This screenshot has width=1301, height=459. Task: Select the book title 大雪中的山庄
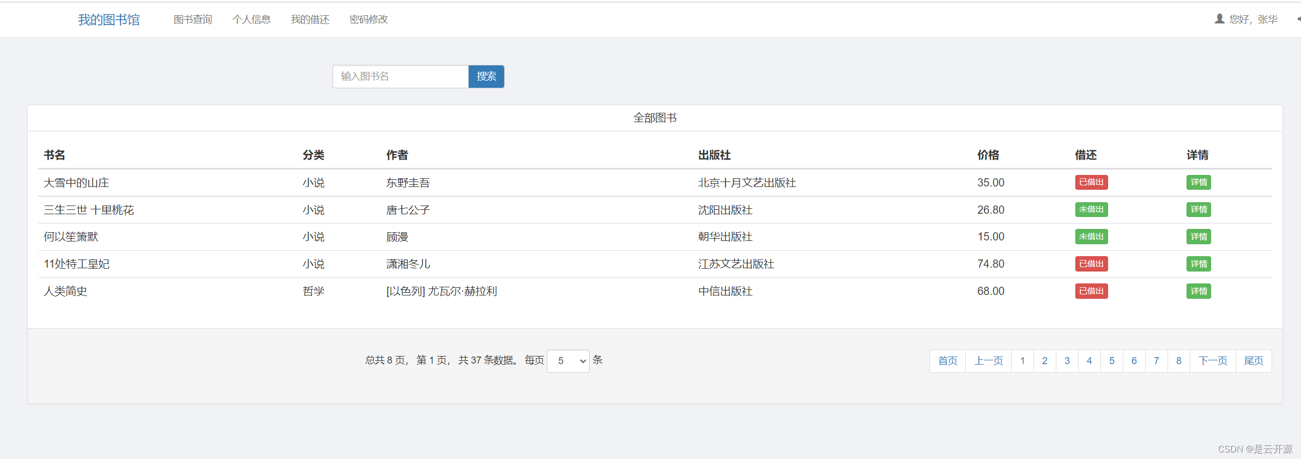(x=76, y=183)
